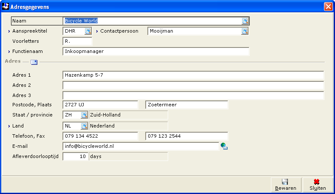
Task: Click the Postcode, Plaats label
Action: tap(32, 105)
